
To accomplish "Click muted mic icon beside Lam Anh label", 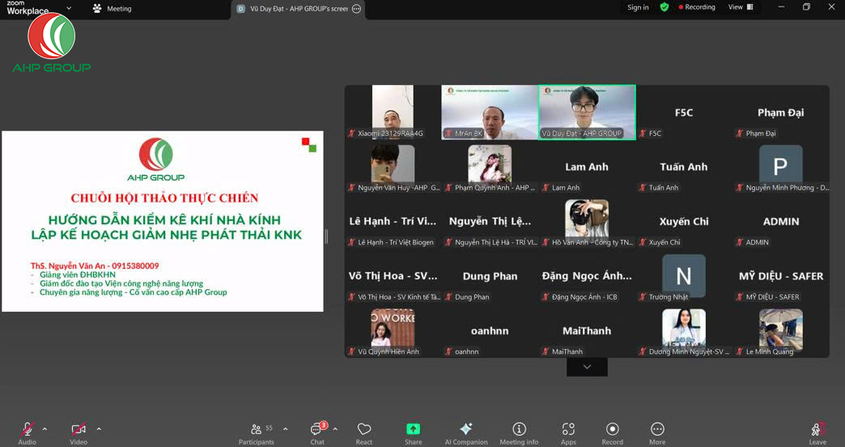I will (546, 188).
